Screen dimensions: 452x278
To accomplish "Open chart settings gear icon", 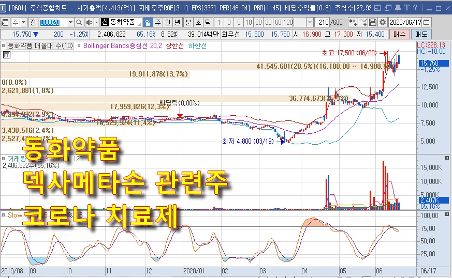I will point(383,22).
